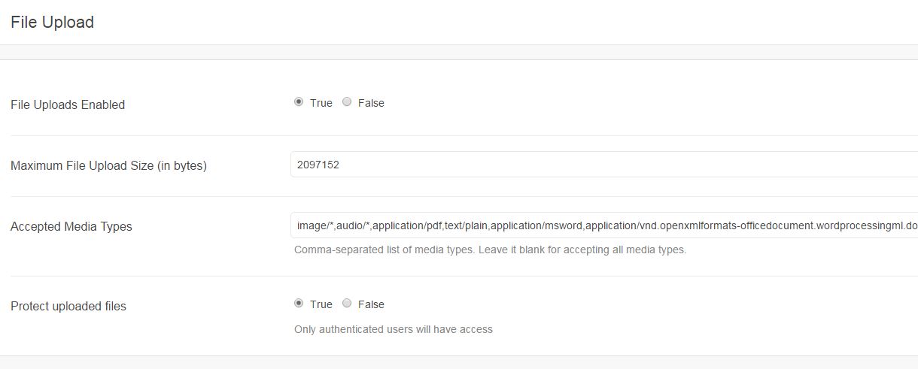Image resolution: width=918 pixels, height=369 pixels.
Task: Click 'Only authenticated users will have access' note
Action: [394, 329]
